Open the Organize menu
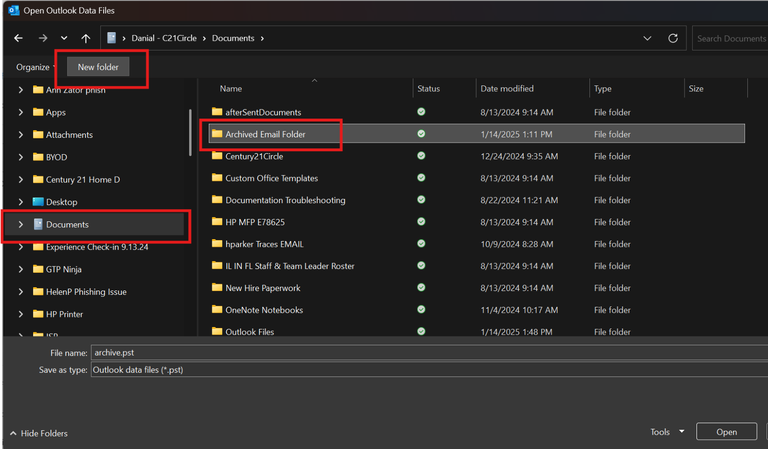The image size is (768, 449). [33, 67]
